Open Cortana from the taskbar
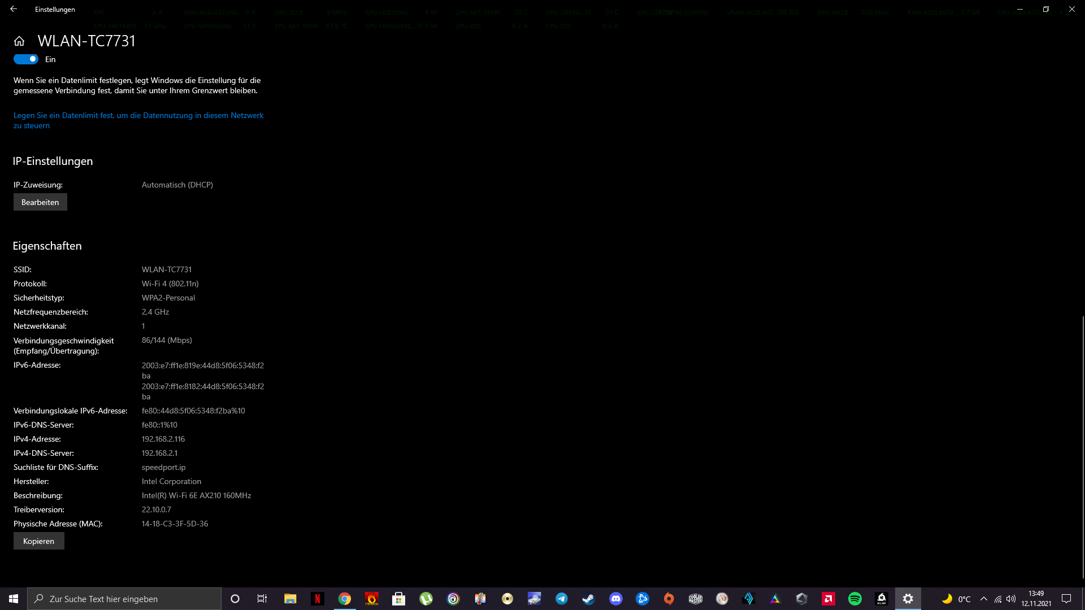 point(235,599)
